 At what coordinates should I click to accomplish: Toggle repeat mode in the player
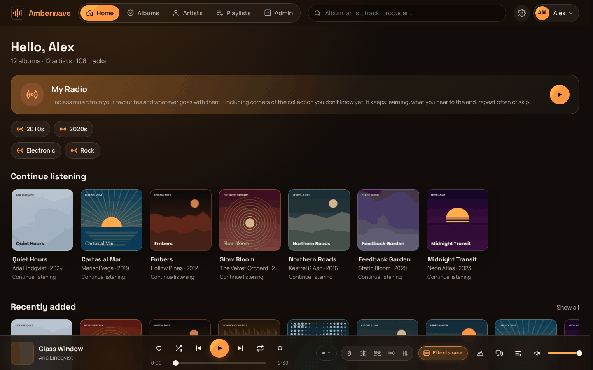point(260,348)
